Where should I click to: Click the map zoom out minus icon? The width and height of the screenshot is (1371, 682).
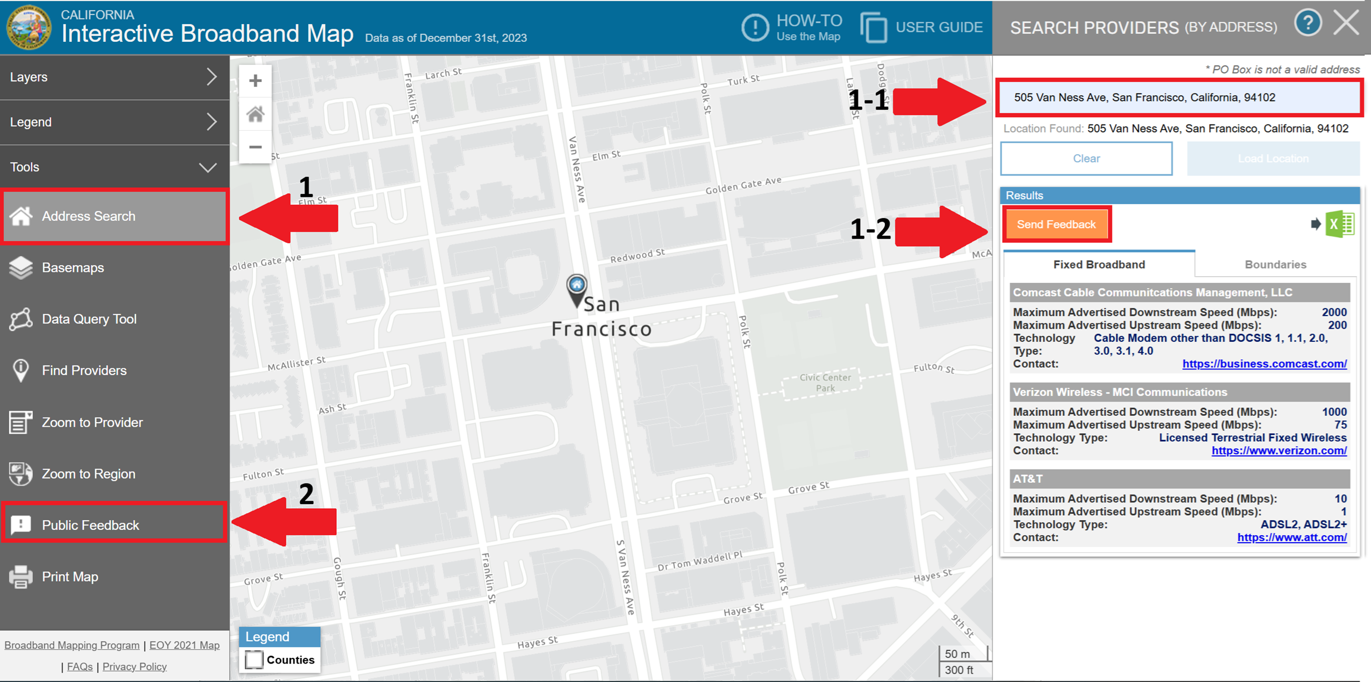pos(255,147)
